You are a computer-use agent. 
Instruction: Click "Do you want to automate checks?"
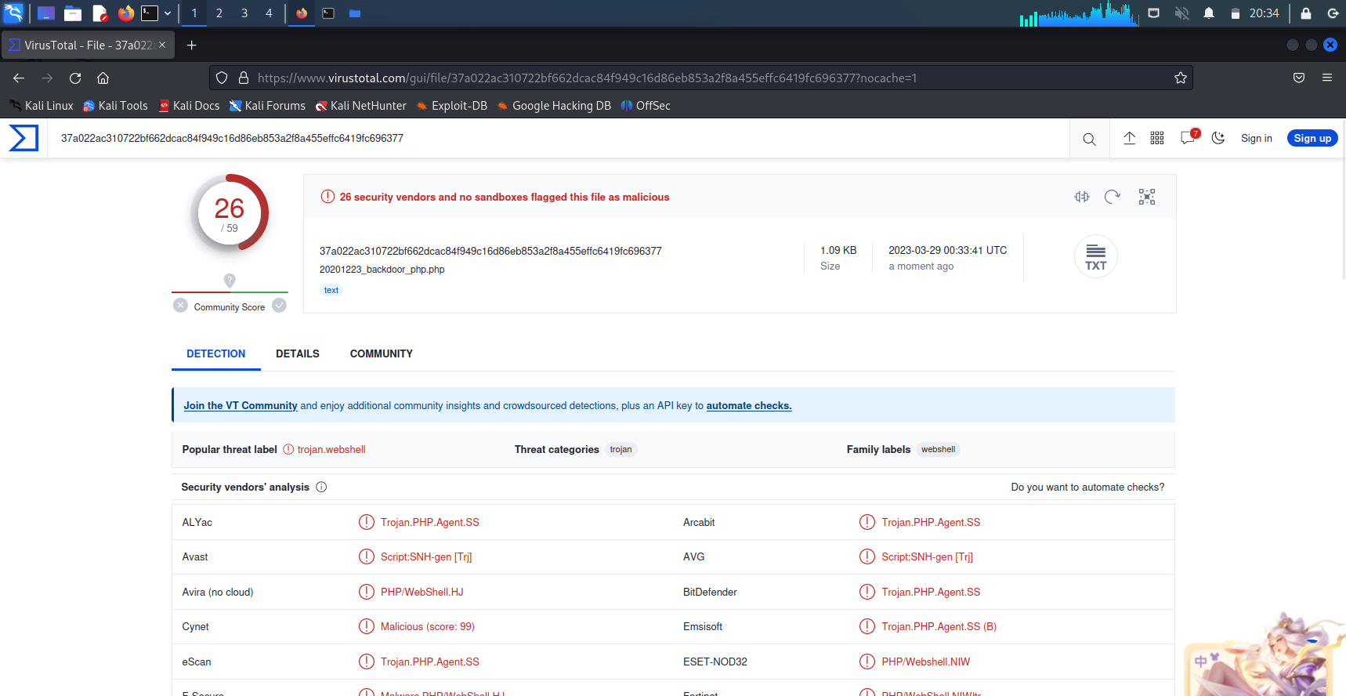pyautogui.click(x=1087, y=488)
